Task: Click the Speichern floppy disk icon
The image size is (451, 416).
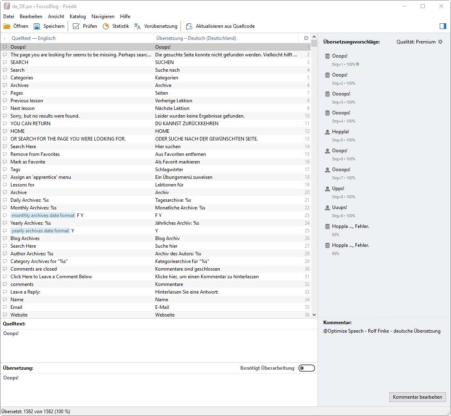Action: point(37,26)
